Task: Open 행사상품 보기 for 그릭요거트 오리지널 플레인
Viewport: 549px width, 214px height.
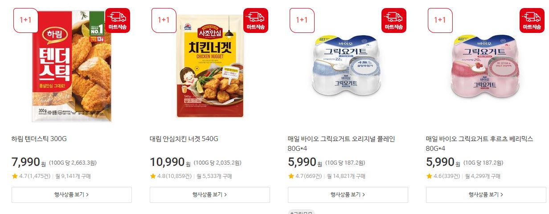Action: (348, 195)
